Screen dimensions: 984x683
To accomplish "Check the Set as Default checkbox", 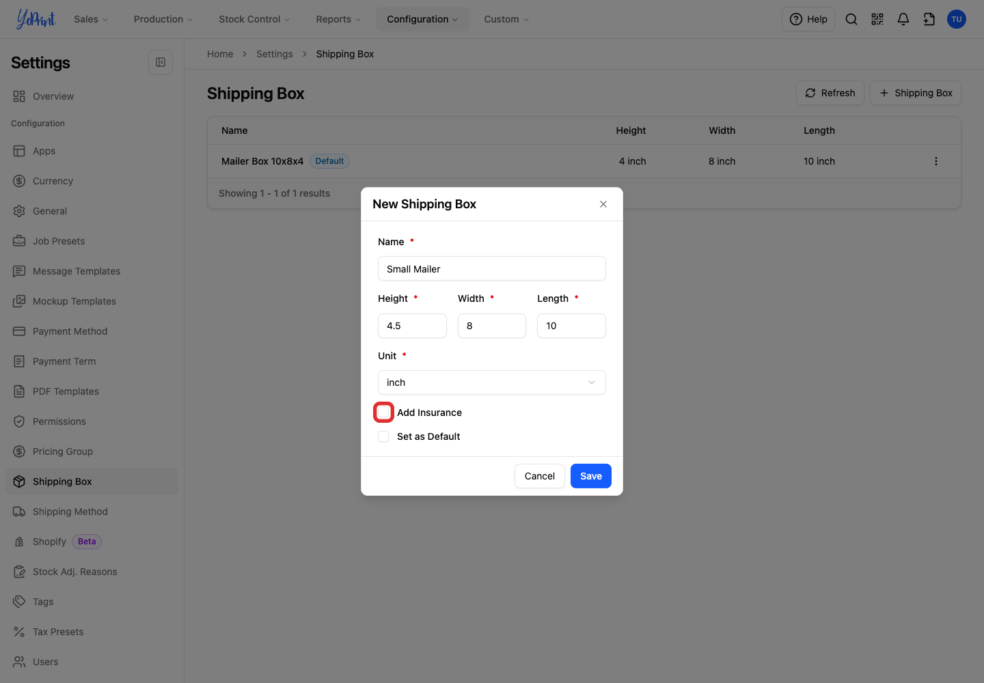I will pos(383,436).
